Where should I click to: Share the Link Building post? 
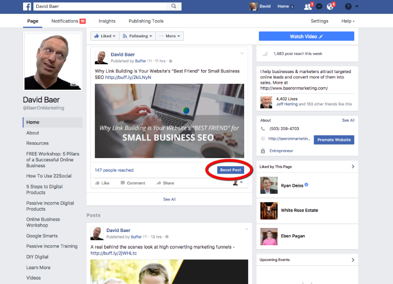pos(165,183)
